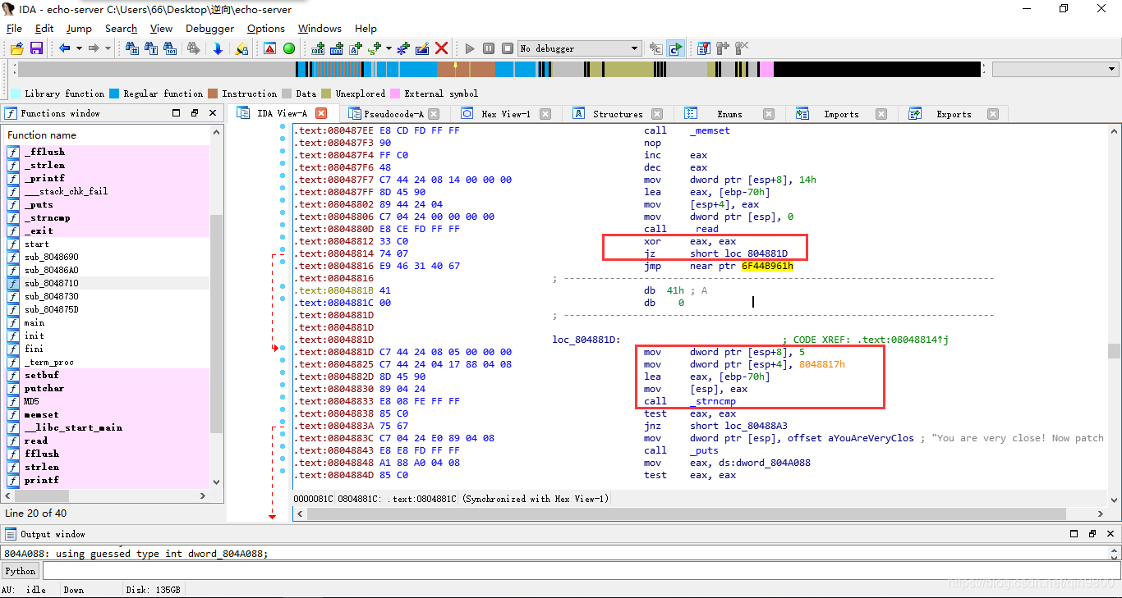Pause the process with the pause button
Image resolution: width=1122 pixels, height=598 pixels.
(x=489, y=48)
